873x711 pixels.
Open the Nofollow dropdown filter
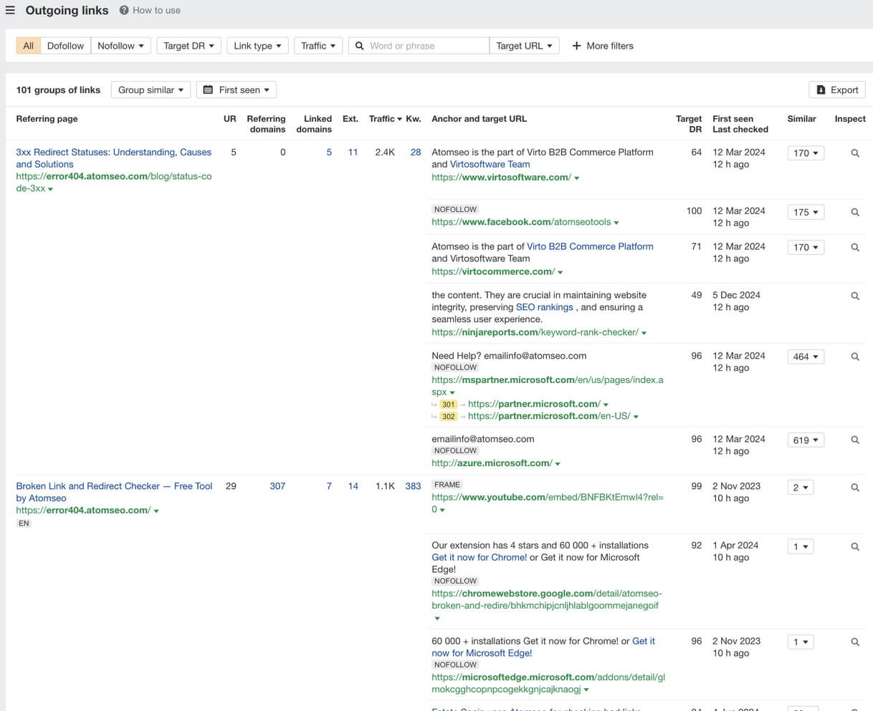point(120,46)
